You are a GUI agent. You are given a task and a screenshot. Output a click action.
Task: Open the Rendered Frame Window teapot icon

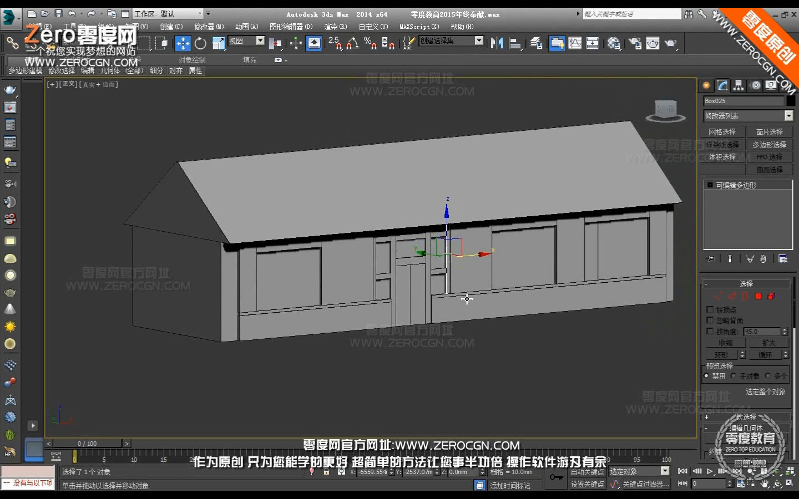653,43
